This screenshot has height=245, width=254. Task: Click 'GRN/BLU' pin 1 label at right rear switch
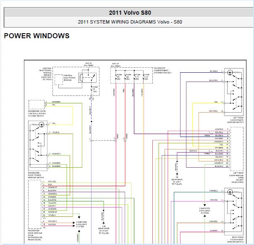click(x=214, y=191)
